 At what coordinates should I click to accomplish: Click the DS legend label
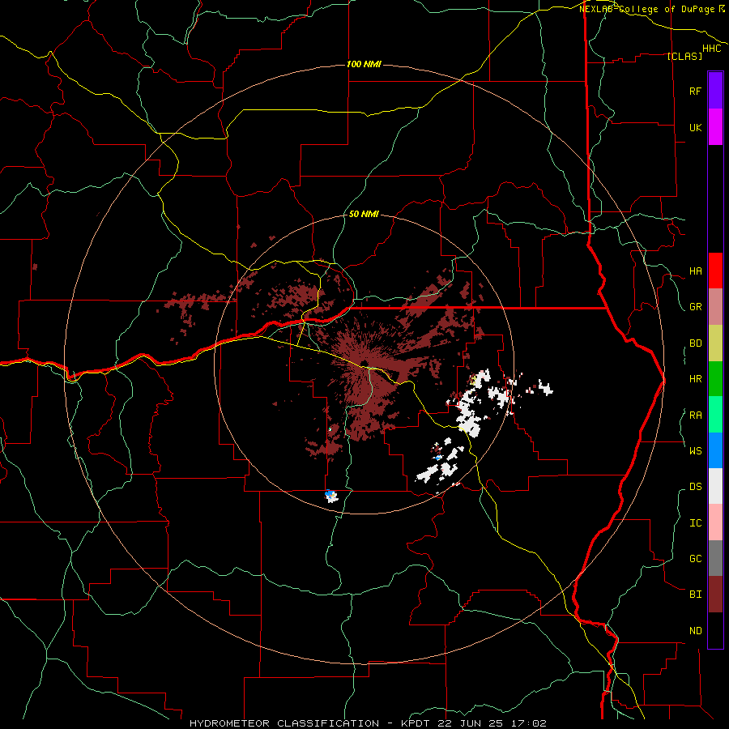coord(695,486)
